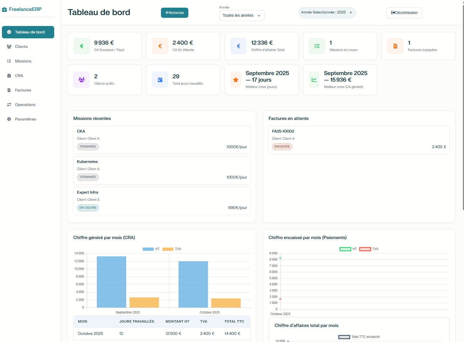Toggle the ENVOYÉE status on invoice FA25-10002
The width and height of the screenshot is (464, 342).
click(x=282, y=147)
